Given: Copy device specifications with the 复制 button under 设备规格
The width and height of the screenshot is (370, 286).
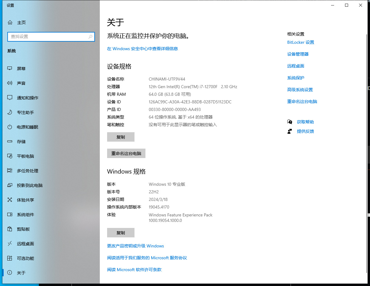Looking at the screenshot, I should tap(121, 137).
